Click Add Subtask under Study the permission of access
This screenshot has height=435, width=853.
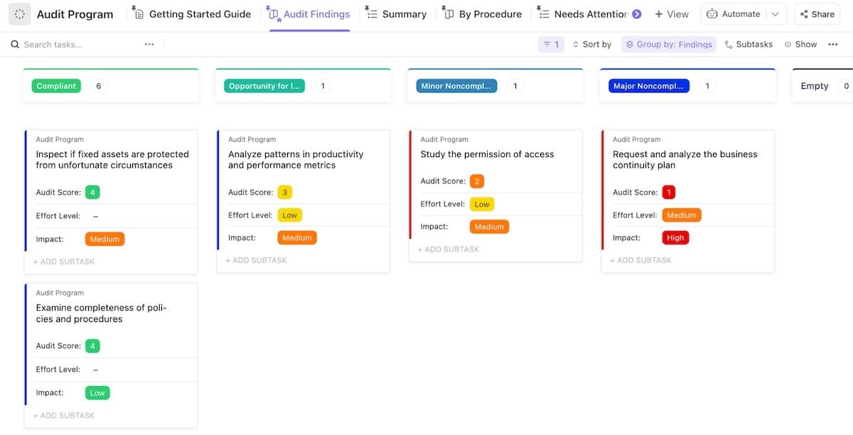[449, 249]
